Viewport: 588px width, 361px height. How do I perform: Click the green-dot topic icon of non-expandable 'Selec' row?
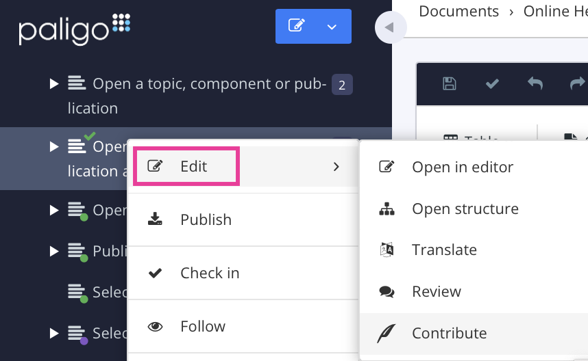click(x=77, y=293)
